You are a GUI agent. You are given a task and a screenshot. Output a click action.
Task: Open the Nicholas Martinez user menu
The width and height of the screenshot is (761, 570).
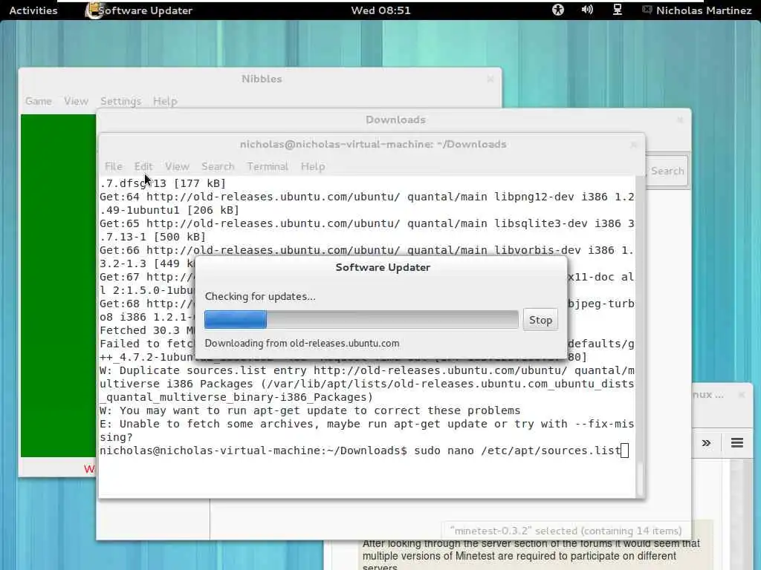coord(704,10)
